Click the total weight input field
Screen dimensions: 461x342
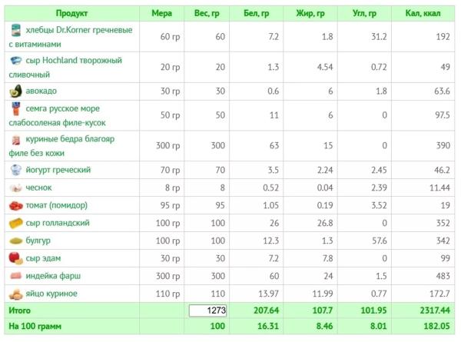(x=209, y=310)
